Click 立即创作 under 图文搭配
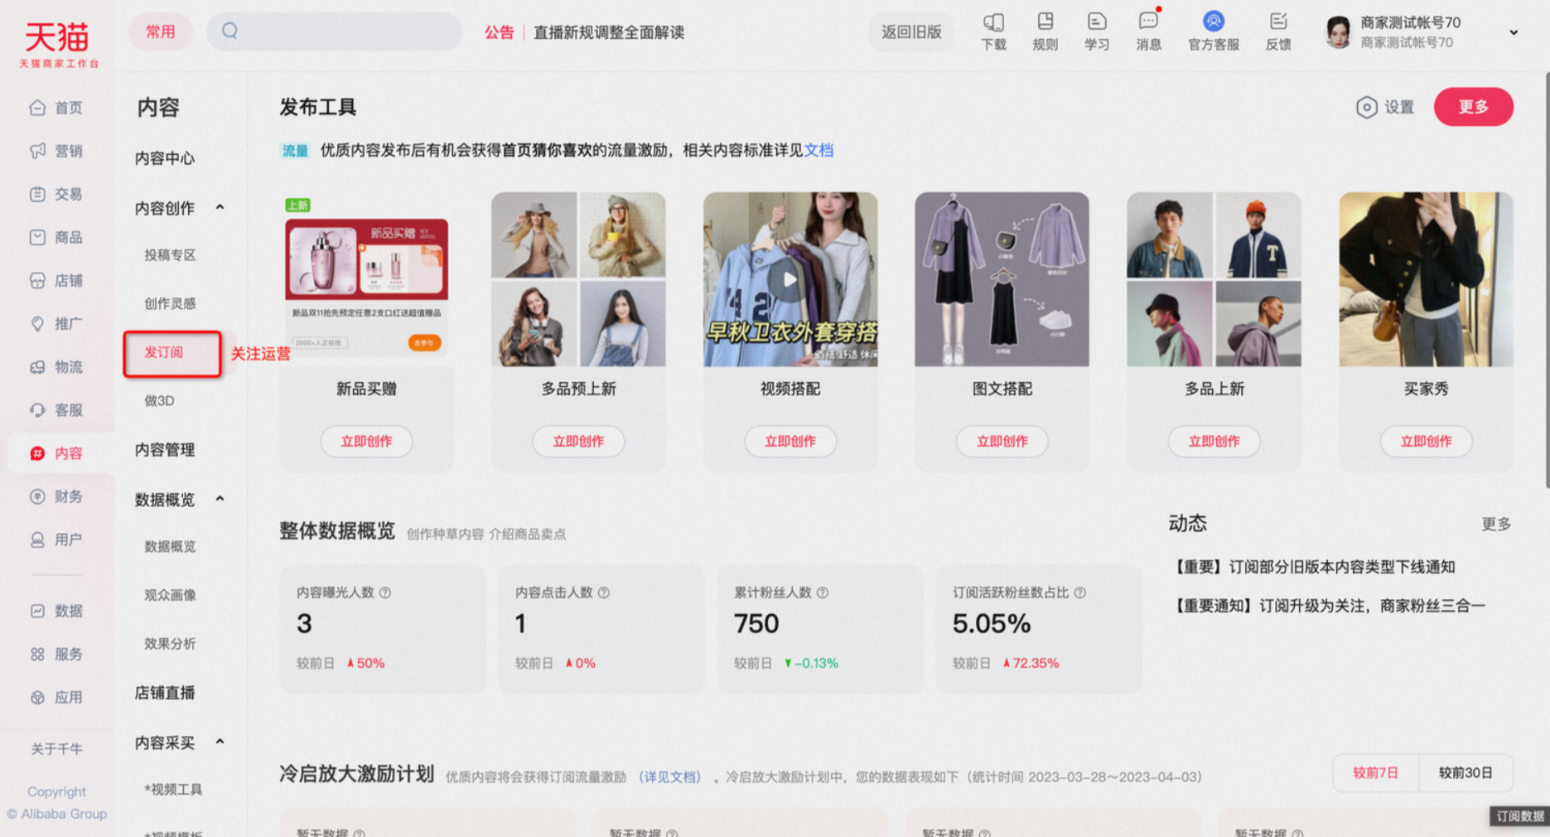Screen dimensions: 1550x837 [x=1002, y=442]
